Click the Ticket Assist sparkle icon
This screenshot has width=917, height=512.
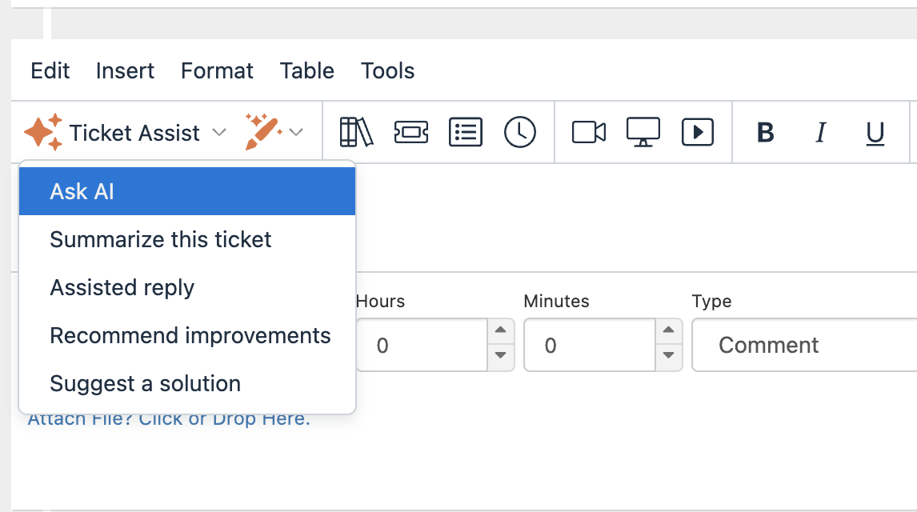tap(43, 132)
